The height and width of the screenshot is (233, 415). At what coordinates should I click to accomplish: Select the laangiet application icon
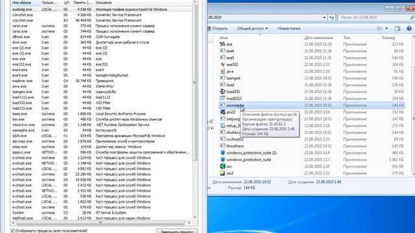click(222, 78)
